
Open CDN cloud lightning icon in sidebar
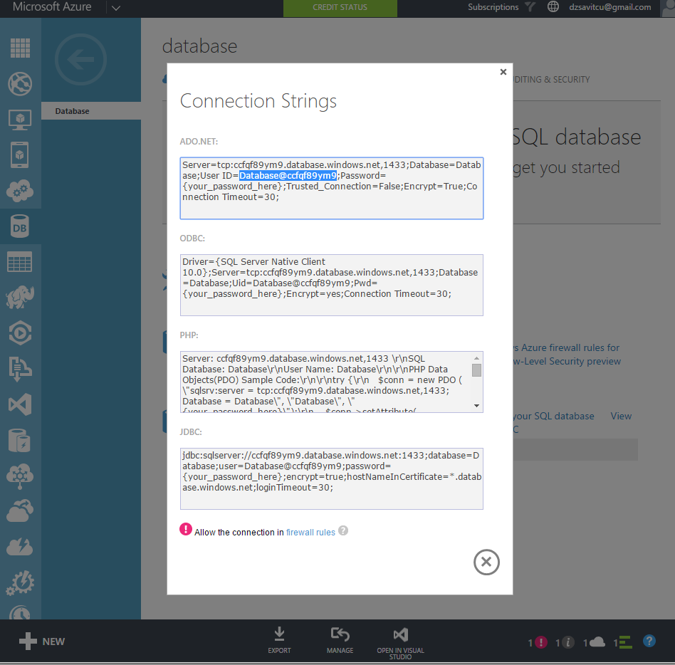pos(20,547)
